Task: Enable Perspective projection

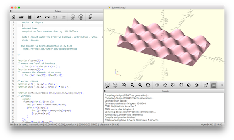Action: click(206, 85)
